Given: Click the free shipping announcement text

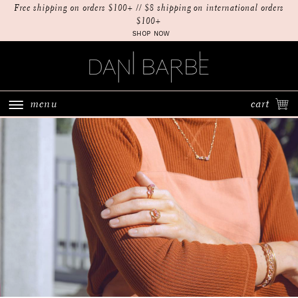Looking at the screenshot, I should (148, 14).
